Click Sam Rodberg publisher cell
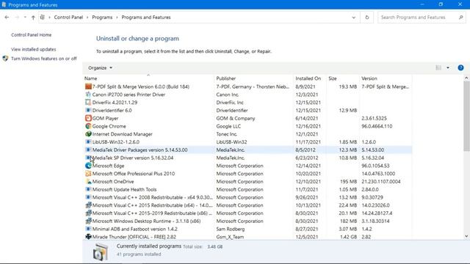 click(x=231, y=229)
